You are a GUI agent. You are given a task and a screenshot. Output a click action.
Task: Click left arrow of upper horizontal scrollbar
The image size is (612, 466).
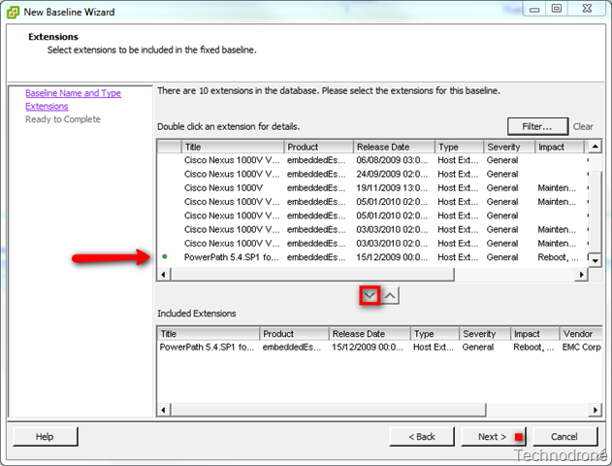point(163,275)
